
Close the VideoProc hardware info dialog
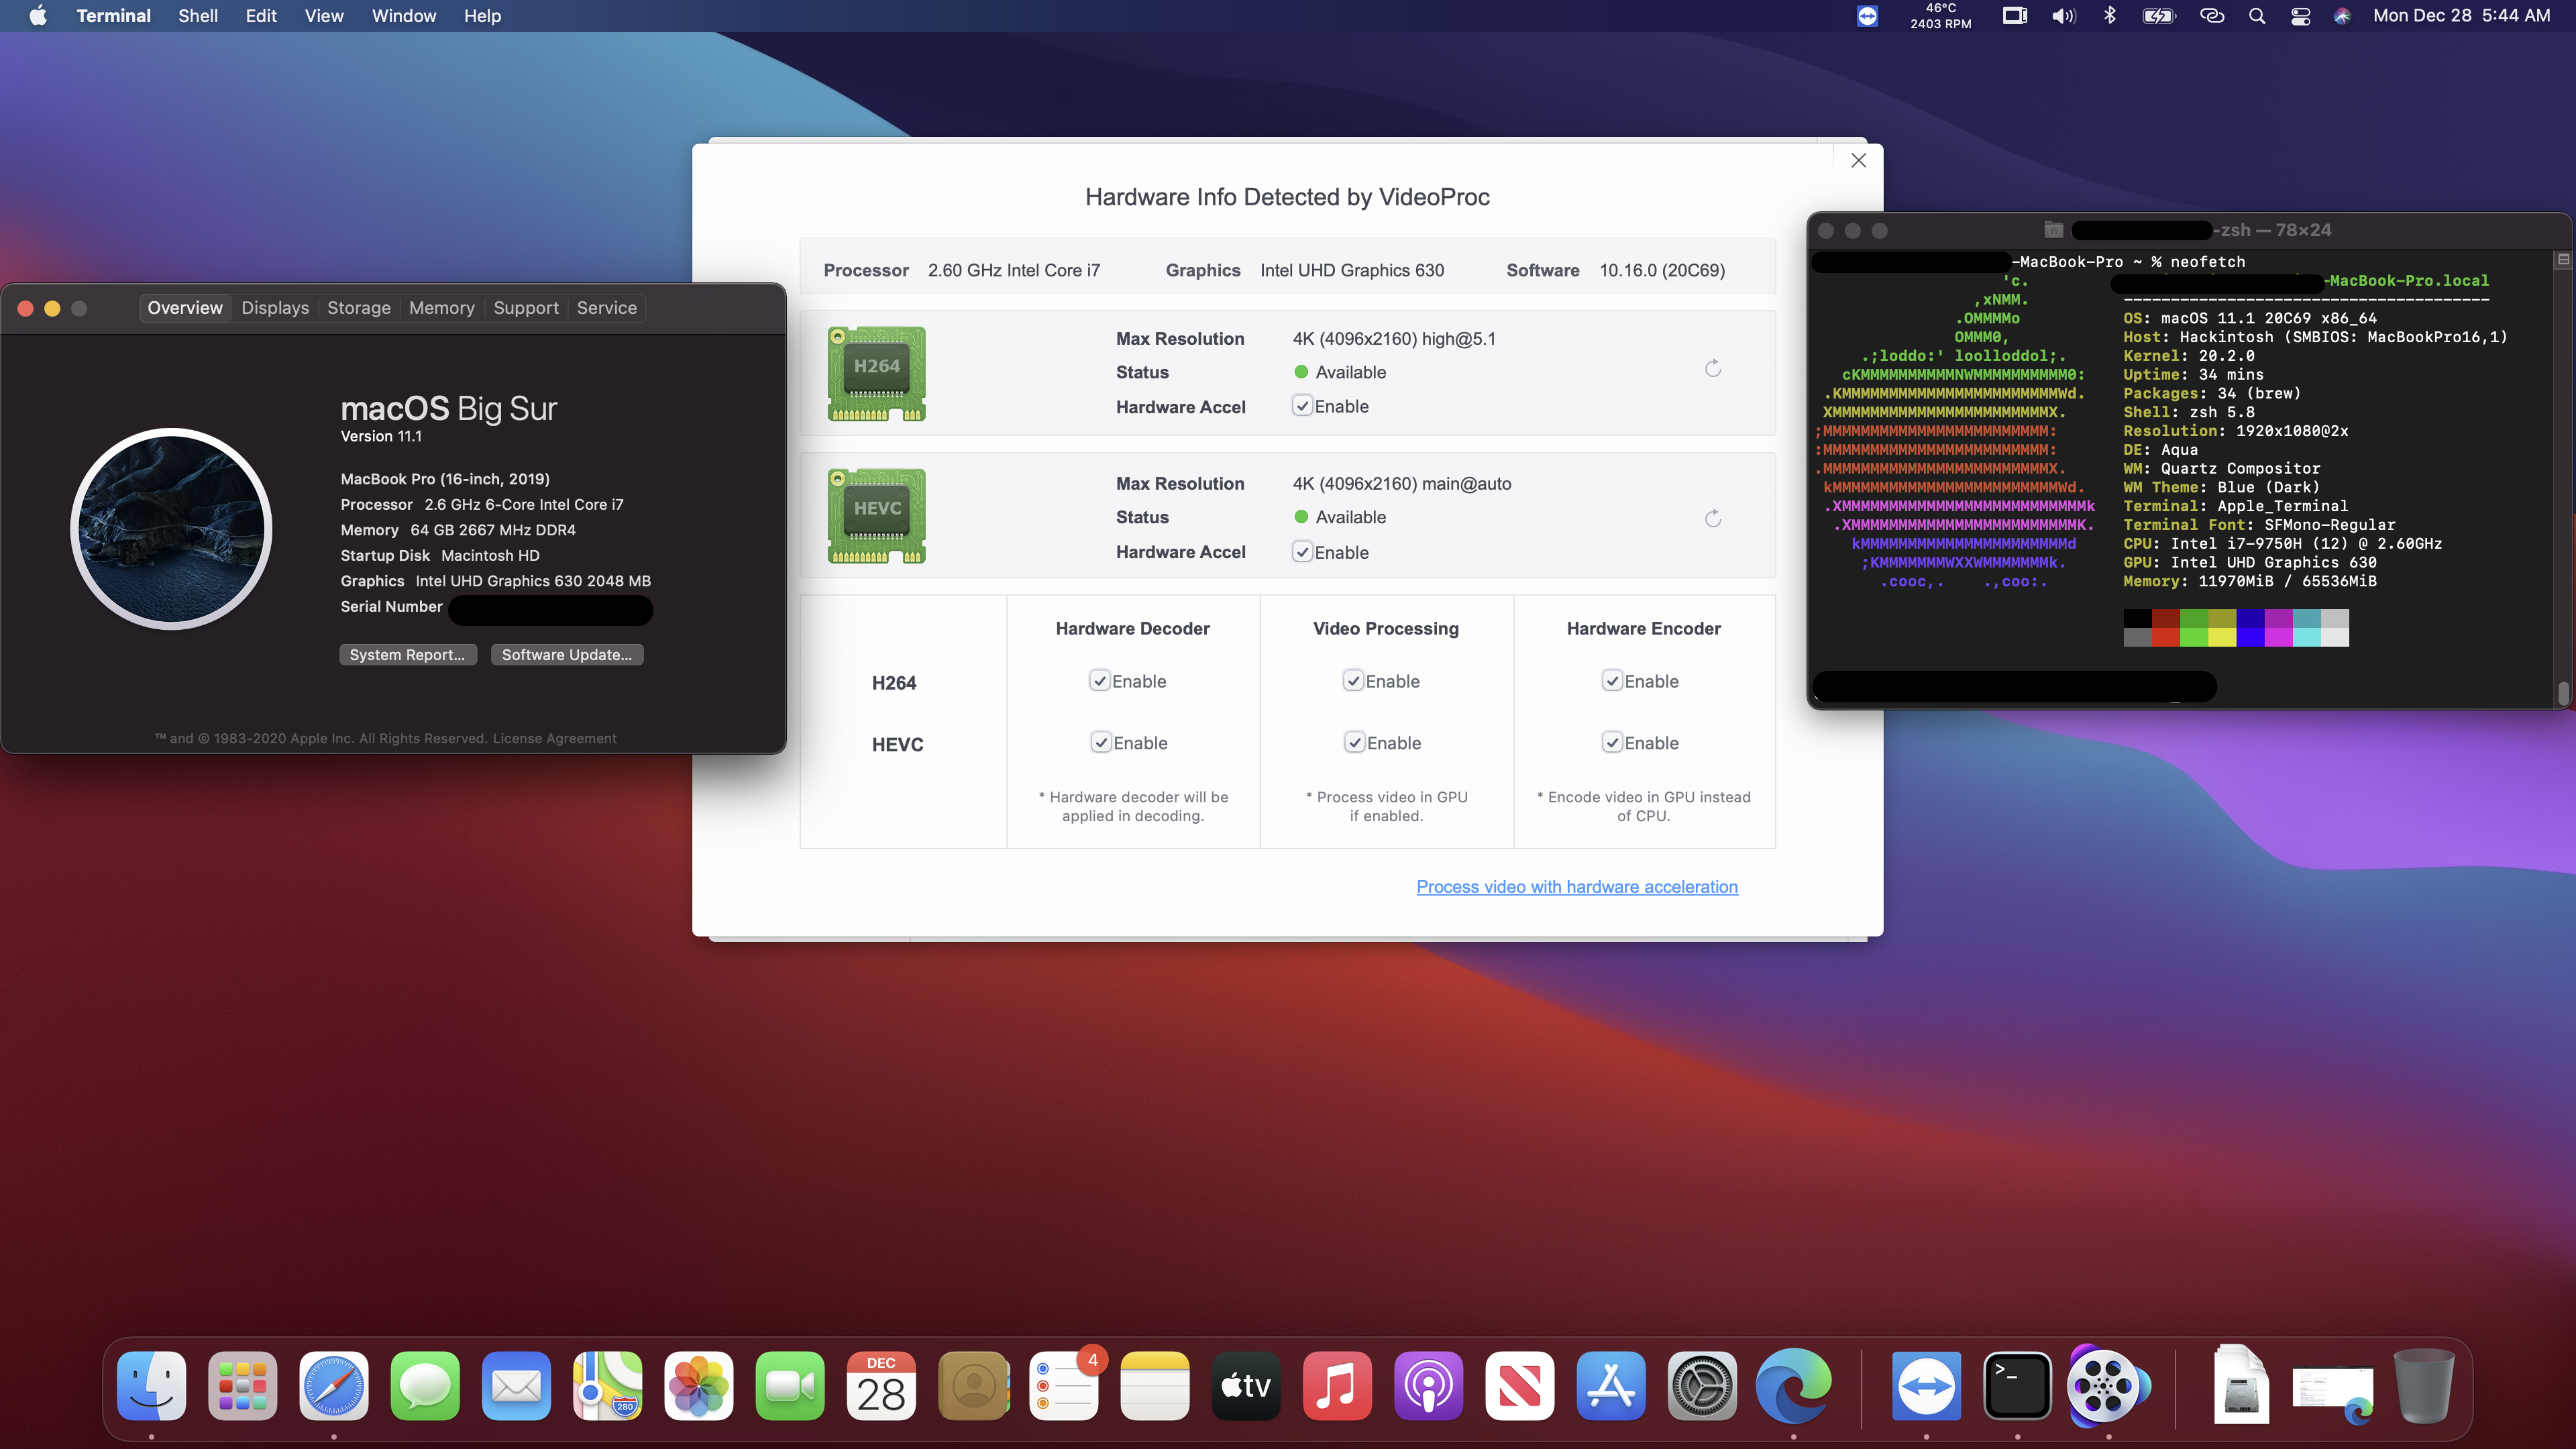tap(1858, 160)
